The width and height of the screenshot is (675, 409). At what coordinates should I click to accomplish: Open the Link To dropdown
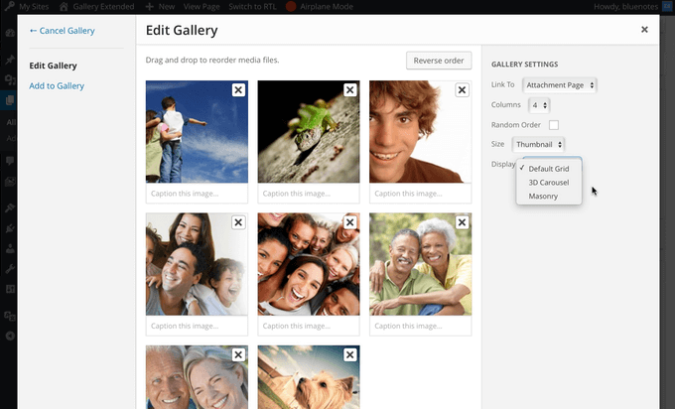click(x=559, y=84)
